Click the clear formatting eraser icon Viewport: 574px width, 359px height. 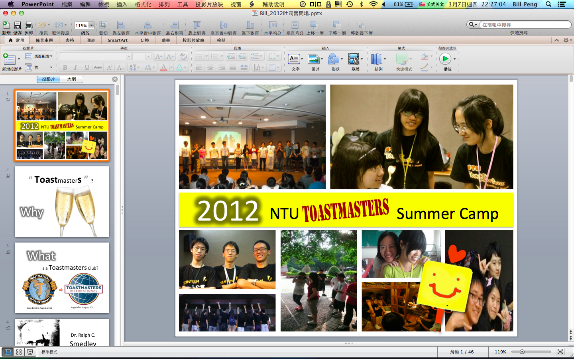tap(183, 56)
